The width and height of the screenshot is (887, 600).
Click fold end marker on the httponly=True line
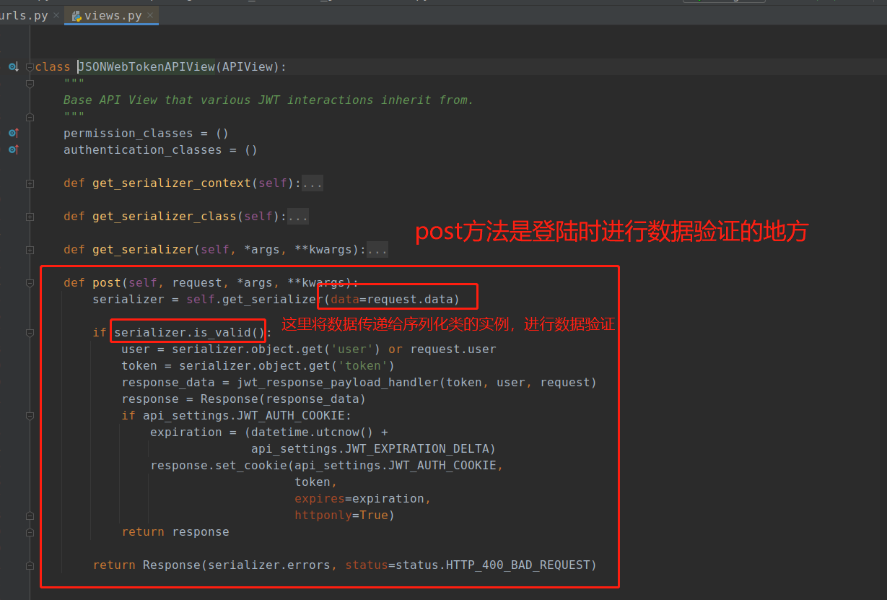point(30,516)
